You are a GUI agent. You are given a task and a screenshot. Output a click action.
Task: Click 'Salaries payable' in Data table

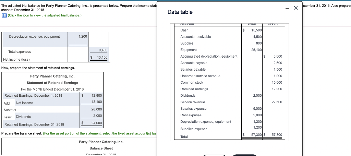193,69
